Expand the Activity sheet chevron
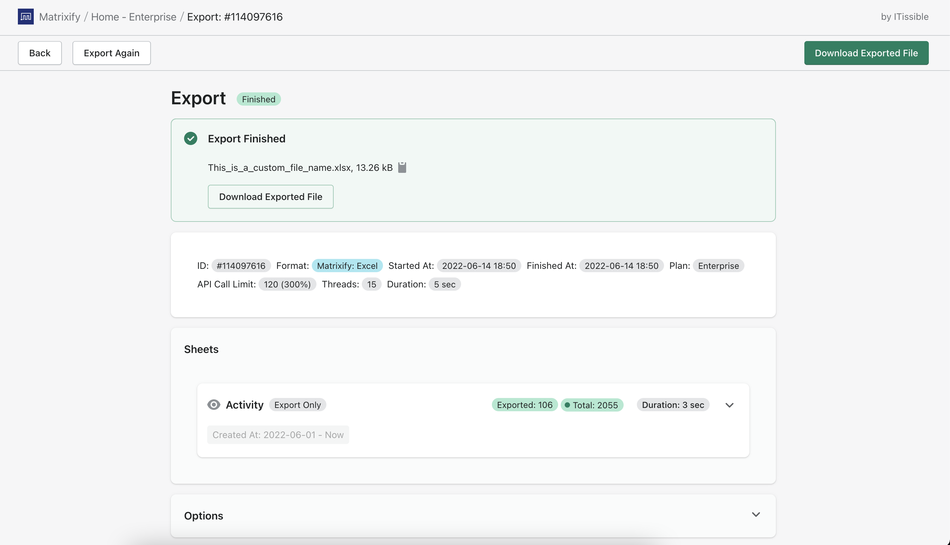Viewport: 950px width, 545px height. [x=729, y=405]
